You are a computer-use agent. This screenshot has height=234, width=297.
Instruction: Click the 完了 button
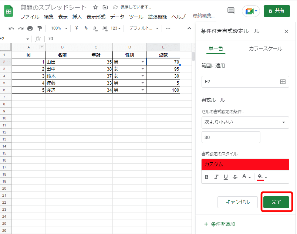(x=276, y=202)
